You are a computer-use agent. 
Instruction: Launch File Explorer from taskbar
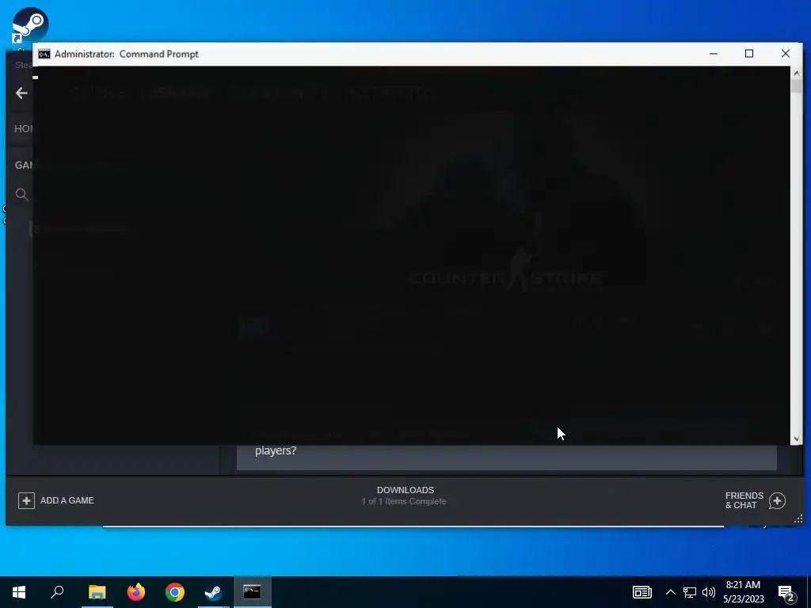[97, 592]
